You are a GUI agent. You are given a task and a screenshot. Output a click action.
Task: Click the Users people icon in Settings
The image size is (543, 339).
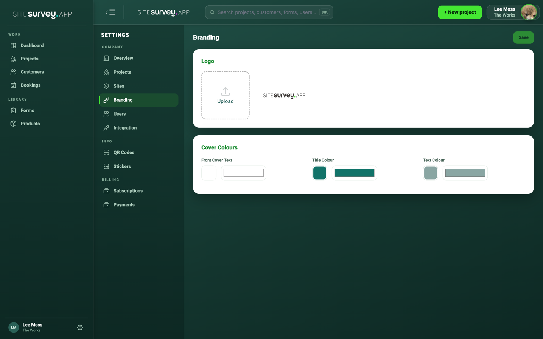(x=106, y=114)
